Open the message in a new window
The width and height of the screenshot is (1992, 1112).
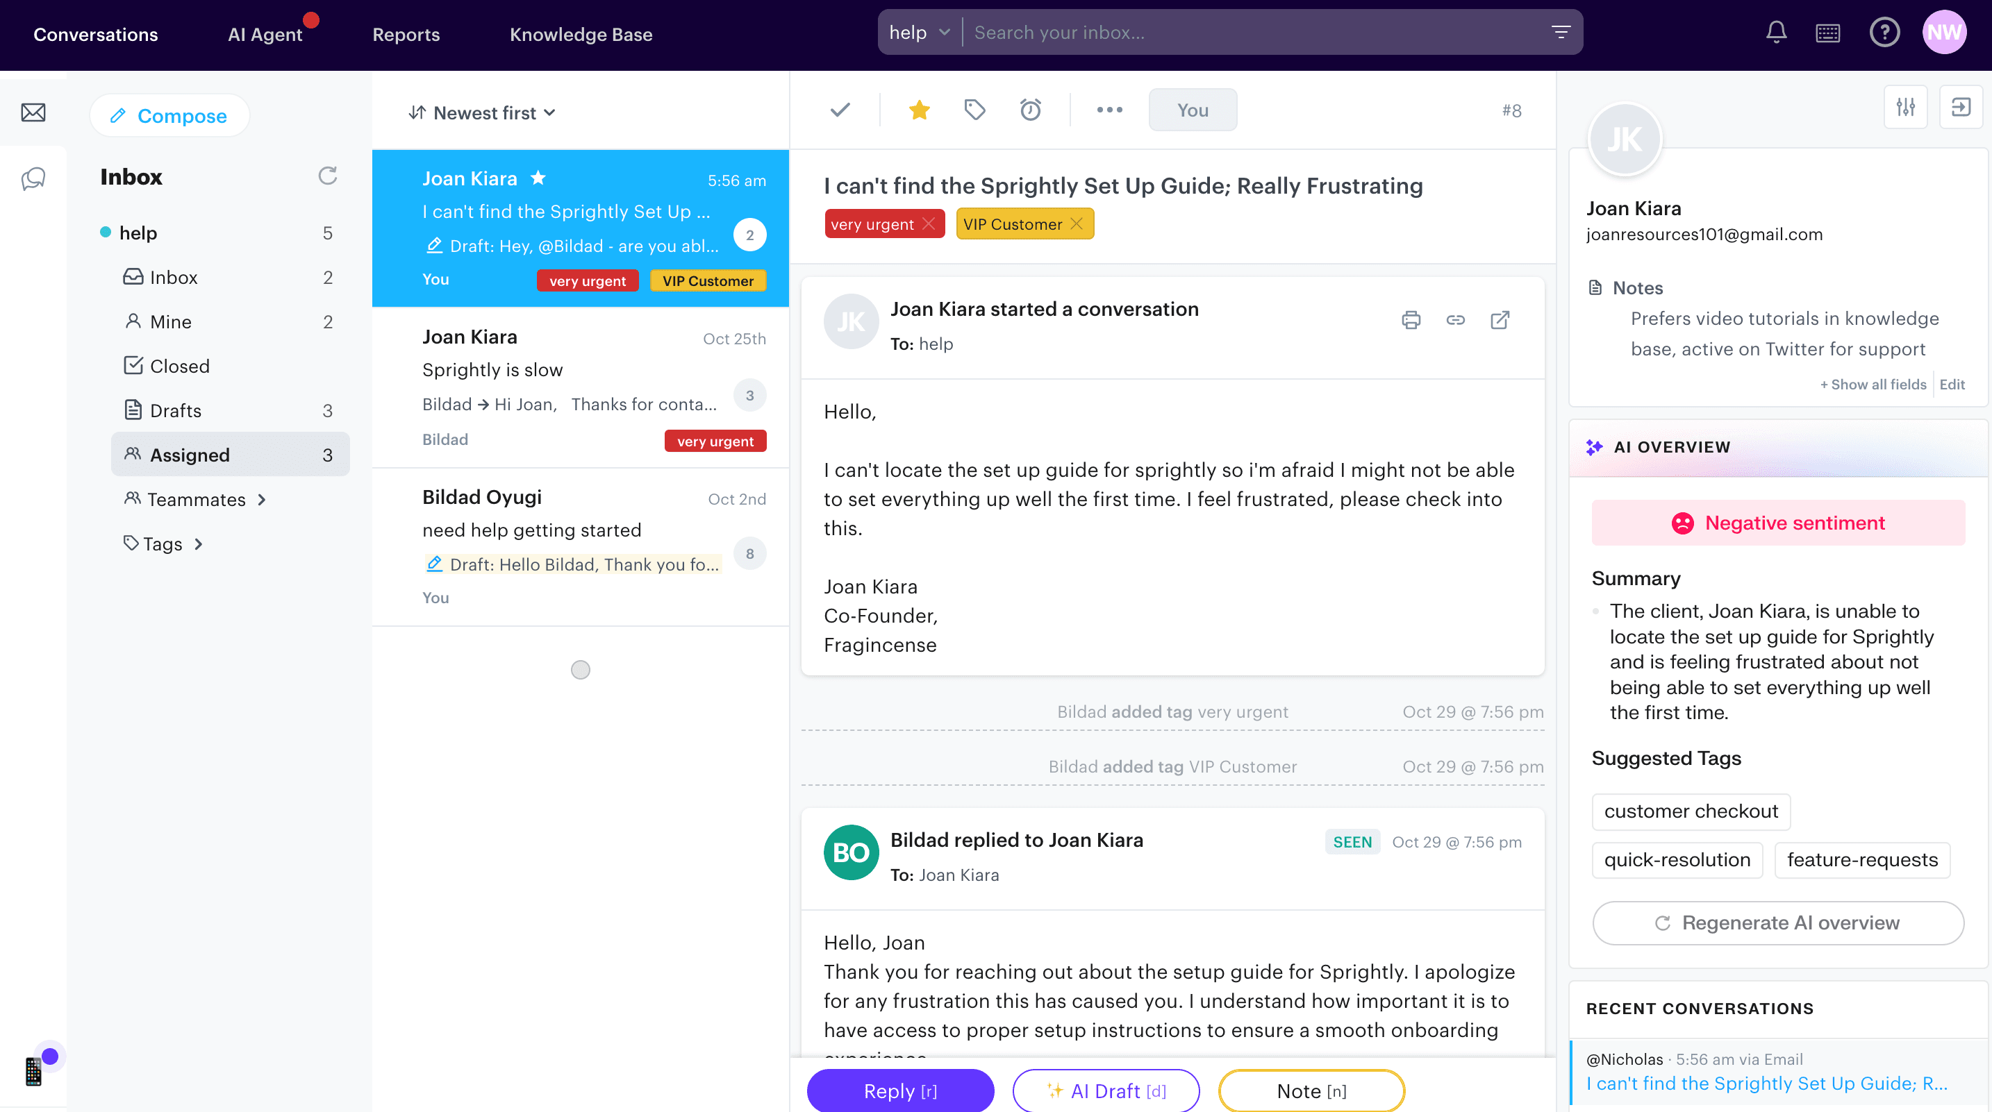coord(1500,320)
